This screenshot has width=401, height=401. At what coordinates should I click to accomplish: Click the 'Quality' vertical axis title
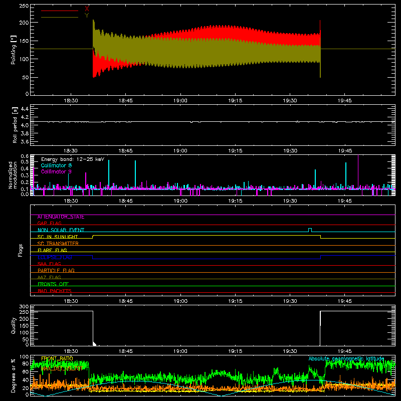tap(14, 325)
